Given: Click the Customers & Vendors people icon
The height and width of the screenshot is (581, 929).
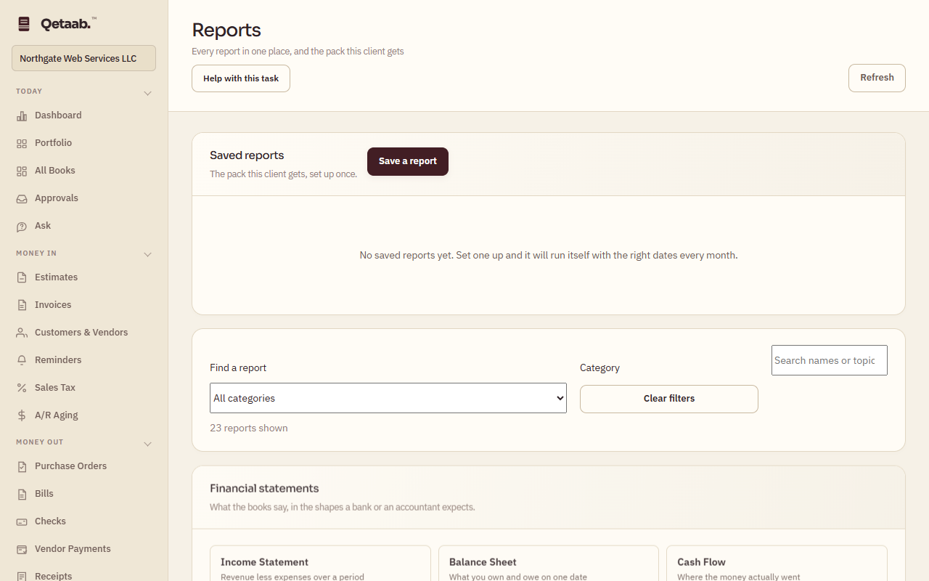Looking at the screenshot, I should (22, 333).
